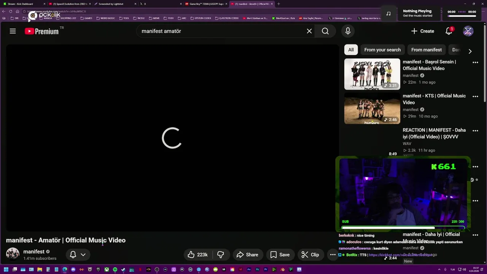Clip the video with the scissors button

pyautogui.click(x=310, y=255)
